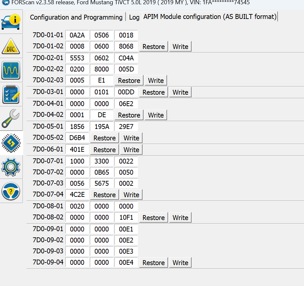This screenshot has width=304, height=286.
Task: Edit the 29E7 field in row 7D0-05-01
Action: point(126,126)
